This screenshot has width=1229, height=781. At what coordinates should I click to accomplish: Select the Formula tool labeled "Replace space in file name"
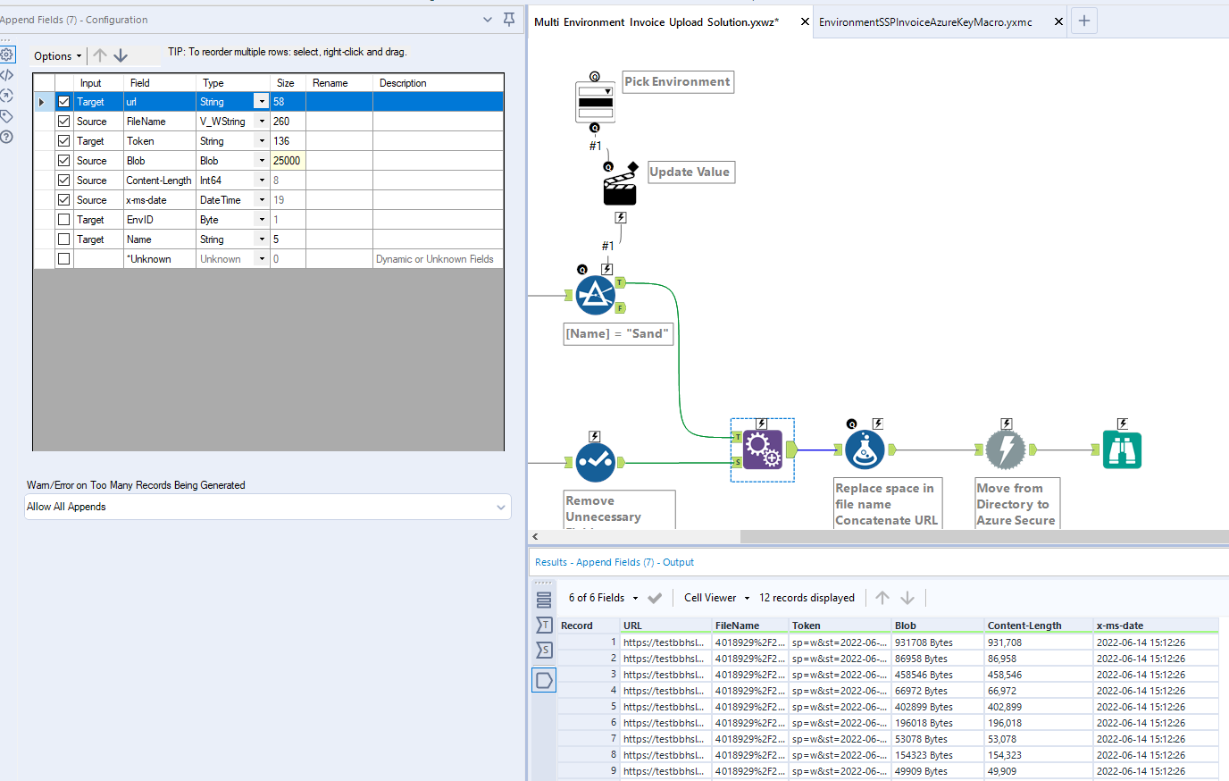[x=865, y=451]
